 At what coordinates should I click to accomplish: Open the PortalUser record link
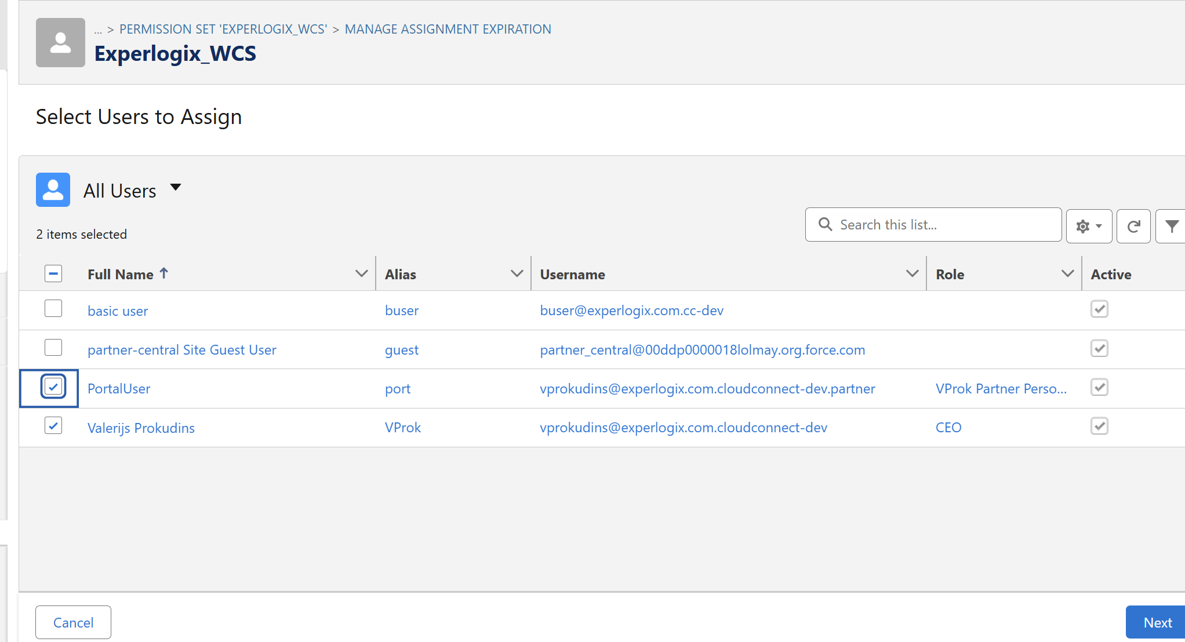click(119, 389)
